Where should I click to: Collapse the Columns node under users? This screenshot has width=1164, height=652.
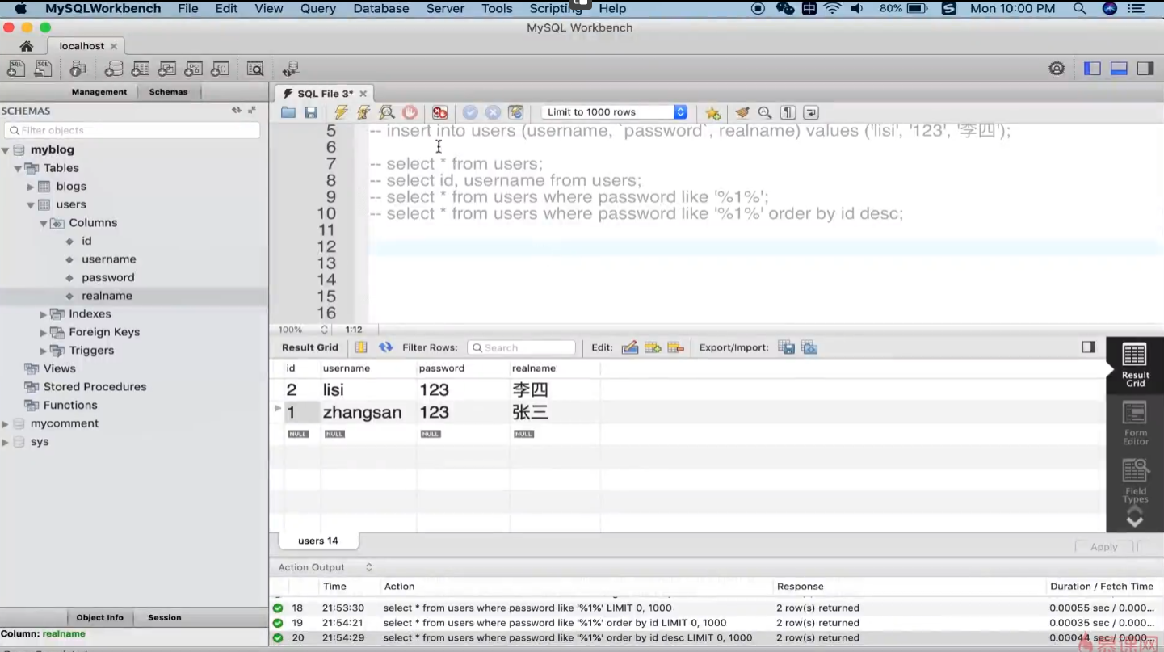tap(44, 223)
